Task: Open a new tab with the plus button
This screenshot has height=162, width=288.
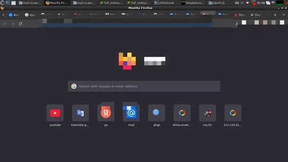Action: 275,15
